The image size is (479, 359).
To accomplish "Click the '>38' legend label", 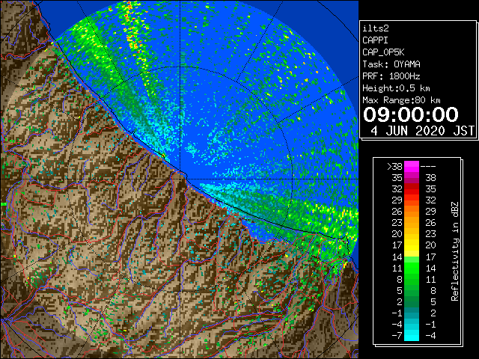I will click(x=394, y=167).
